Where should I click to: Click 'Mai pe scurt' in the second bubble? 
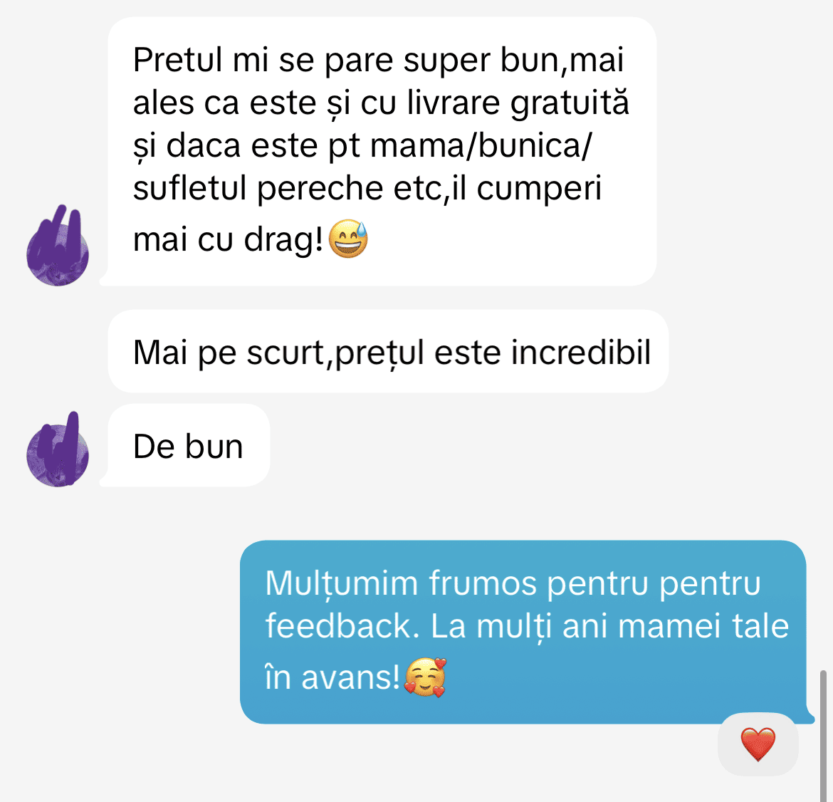point(229,352)
